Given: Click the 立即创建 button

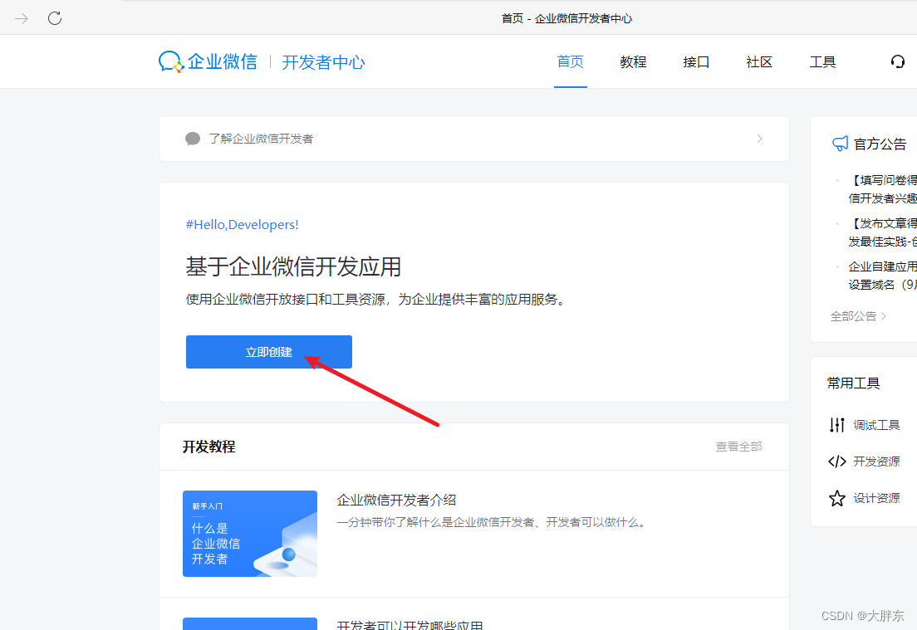Looking at the screenshot, I should [x=269, y=352].
